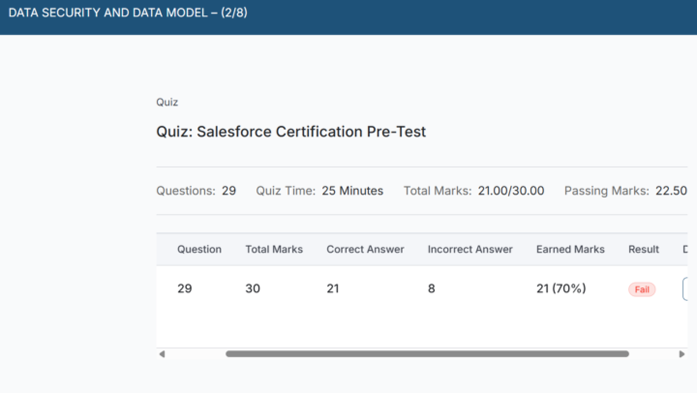Viewport: 697px width, 393px height.
Task: Click the Incorrect Answer column header
Action: pyautogui.click(x=470, y=250)
